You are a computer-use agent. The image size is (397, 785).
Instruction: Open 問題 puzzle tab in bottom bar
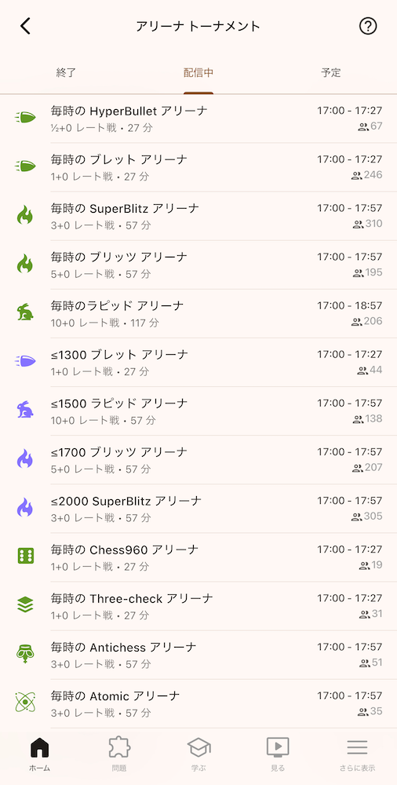pyautogui.click(x=119, y=755)
